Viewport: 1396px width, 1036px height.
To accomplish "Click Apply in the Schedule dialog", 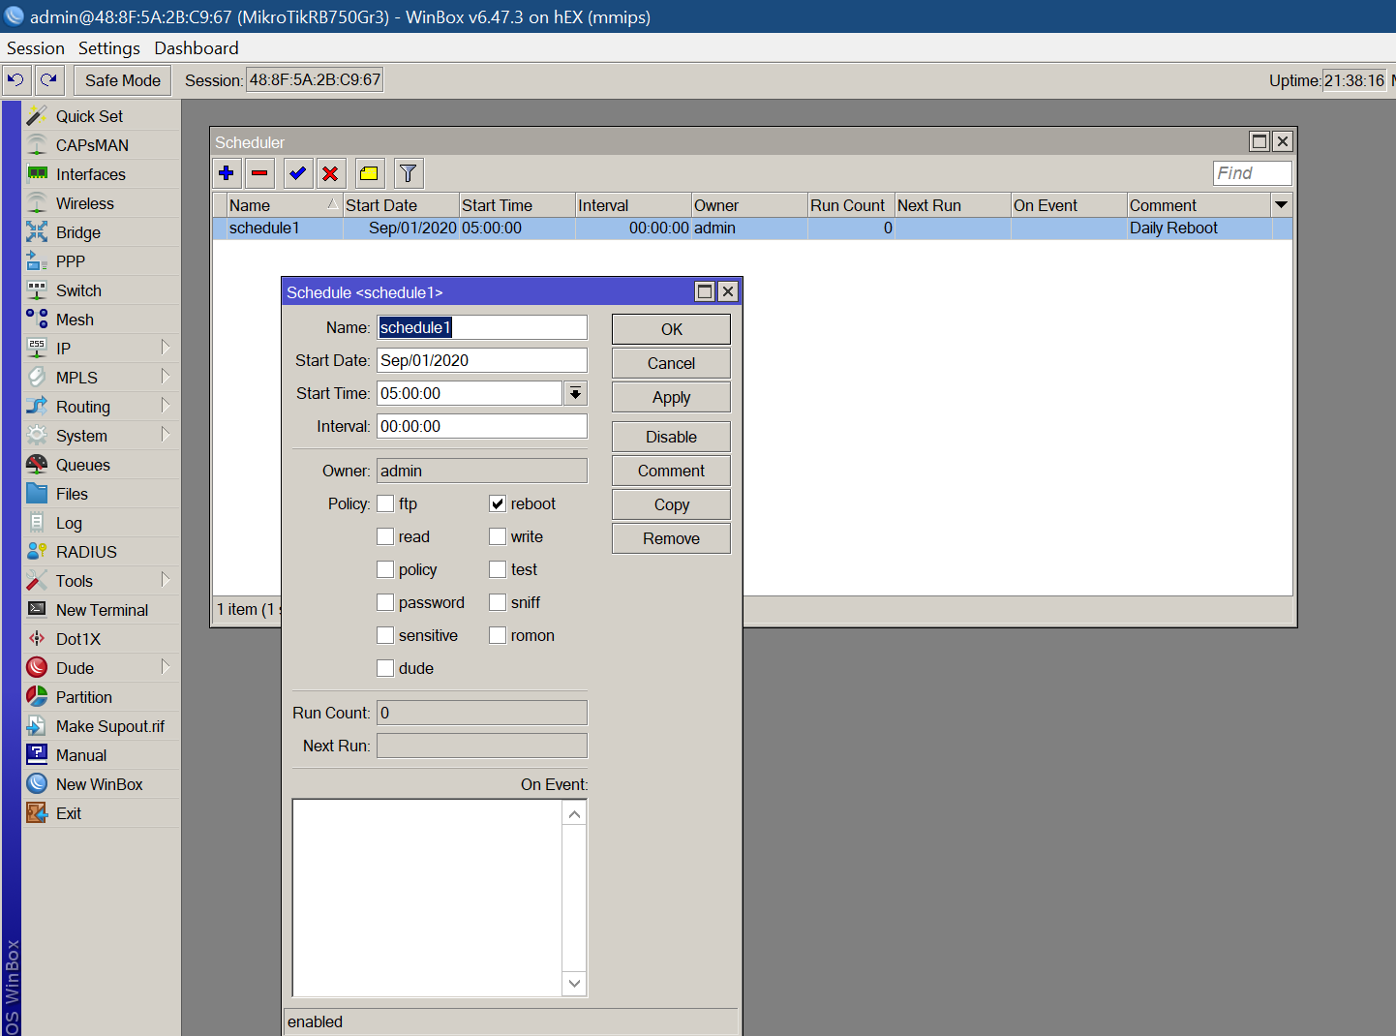I will (671, 397).
